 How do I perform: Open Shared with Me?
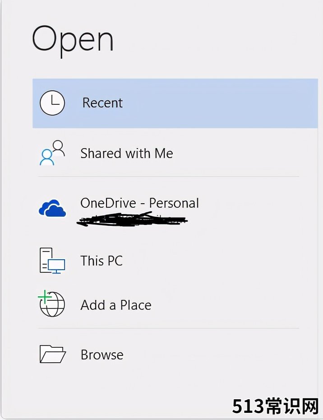click(127, 154)
